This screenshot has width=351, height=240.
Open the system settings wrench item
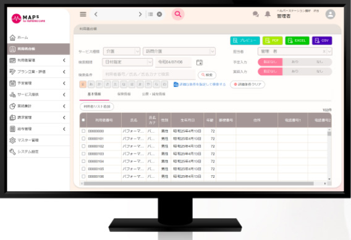[x=38, y=152]
